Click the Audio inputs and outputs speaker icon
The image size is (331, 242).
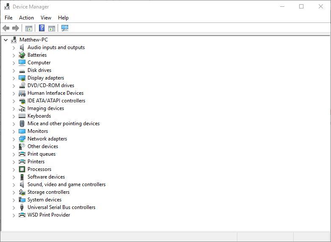(x=22, y=47)
